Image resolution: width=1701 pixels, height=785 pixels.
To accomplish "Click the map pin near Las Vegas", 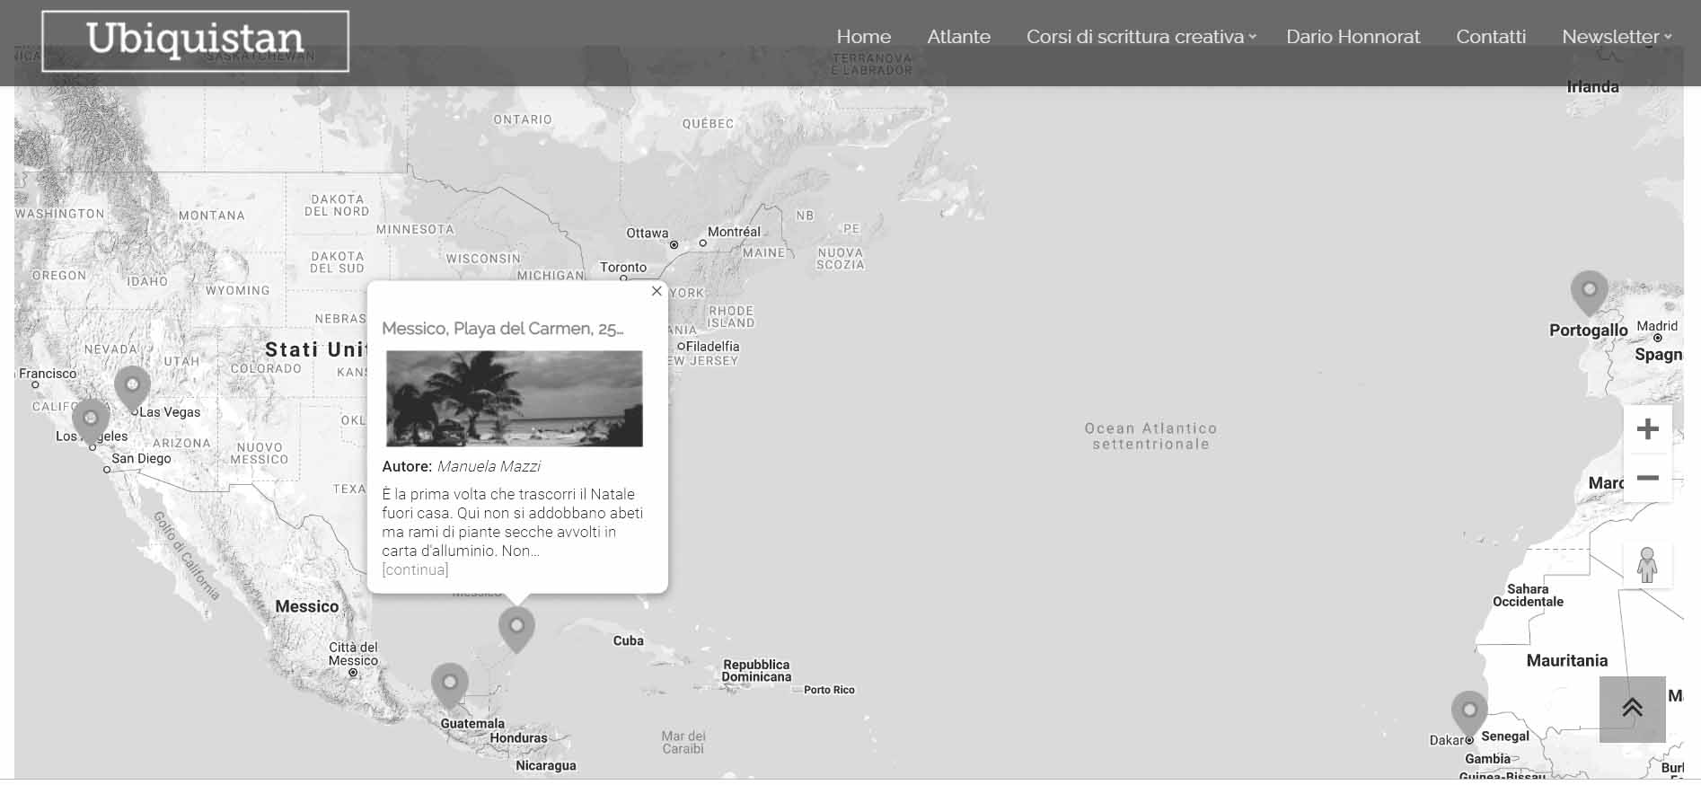I will click(132, 387).
